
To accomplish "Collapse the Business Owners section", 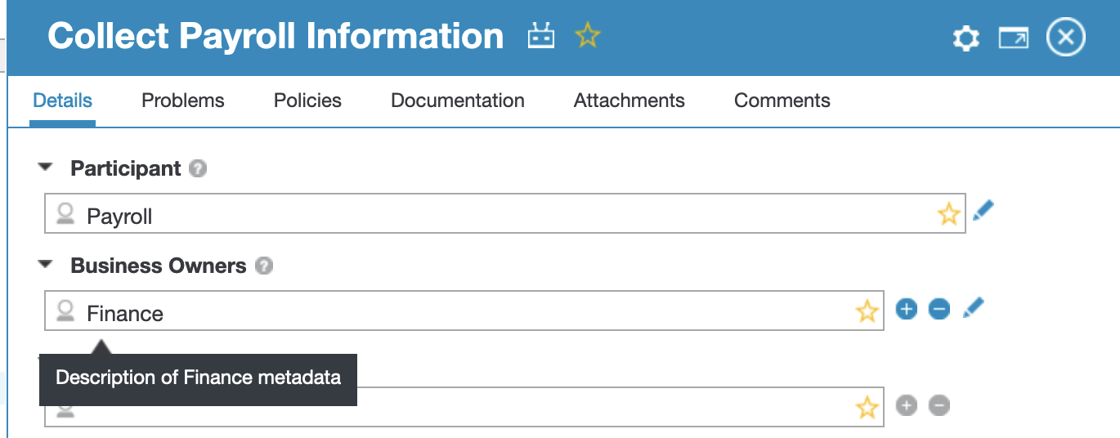I will (x=46, y=265).
